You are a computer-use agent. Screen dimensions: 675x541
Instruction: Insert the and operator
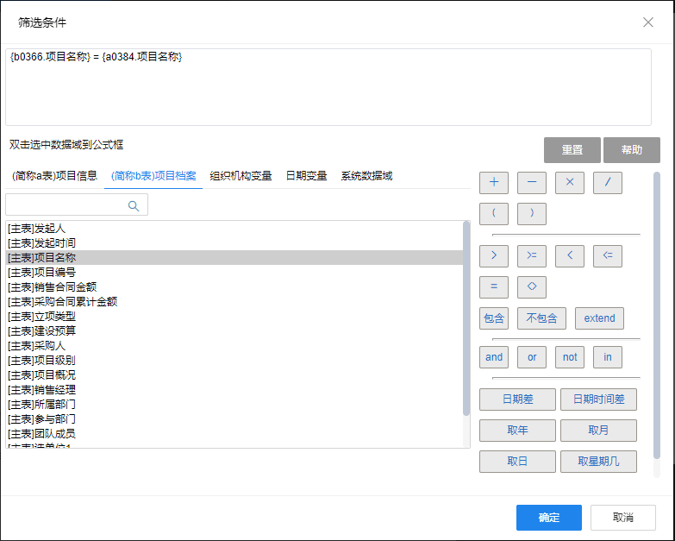click(494, 357)
